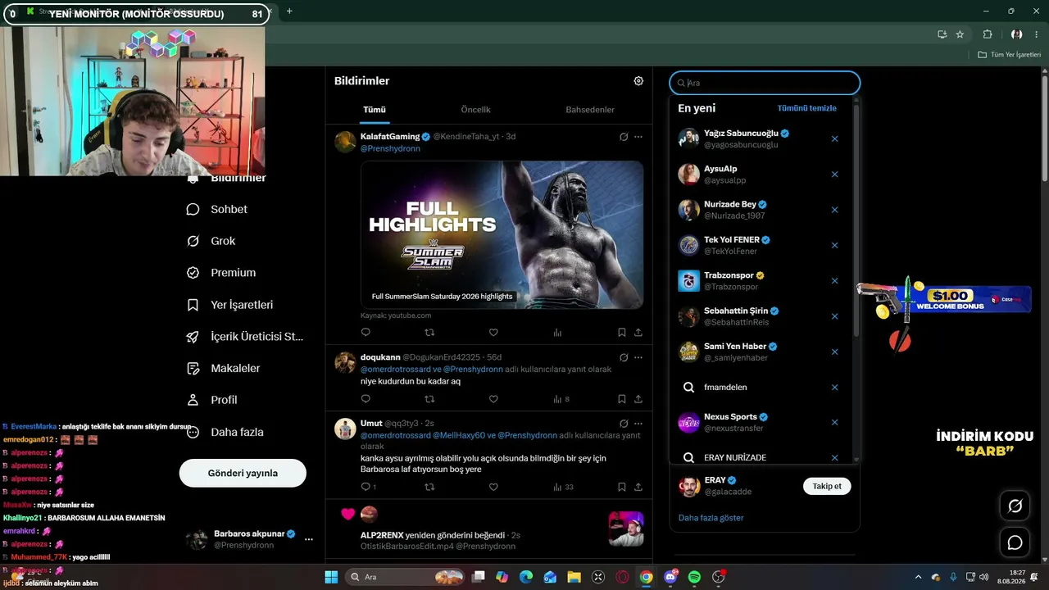Go to Profil in the sidebar
1049x590 pixels.
tap(211, 400)
